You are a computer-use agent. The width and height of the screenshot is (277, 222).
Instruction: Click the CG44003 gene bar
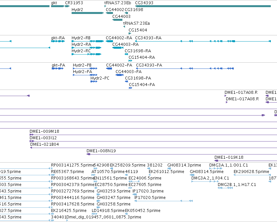point(117,20)
